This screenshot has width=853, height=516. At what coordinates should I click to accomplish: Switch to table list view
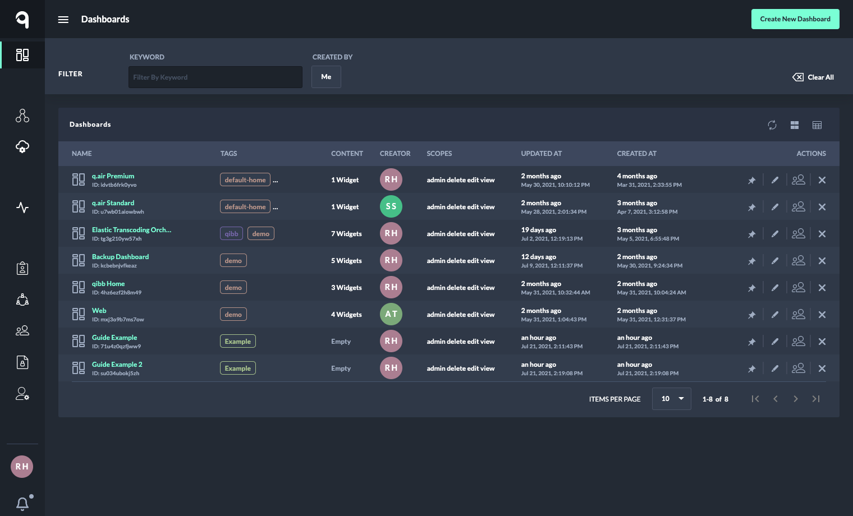tap(817, 125)
